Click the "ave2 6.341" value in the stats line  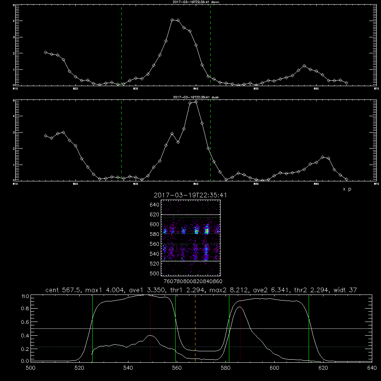tap(270, 290)
